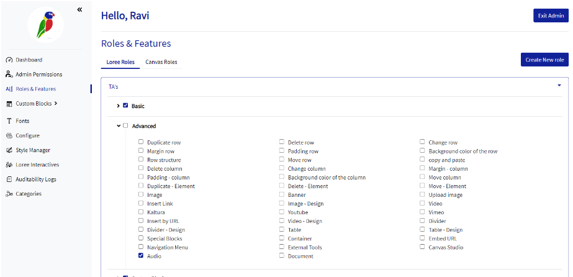Image resolution: width=573 pixels, height=277 pixels.
Task: Click the Loree Interactives icon
Action: pyautogui.click(x=9, y=165)
